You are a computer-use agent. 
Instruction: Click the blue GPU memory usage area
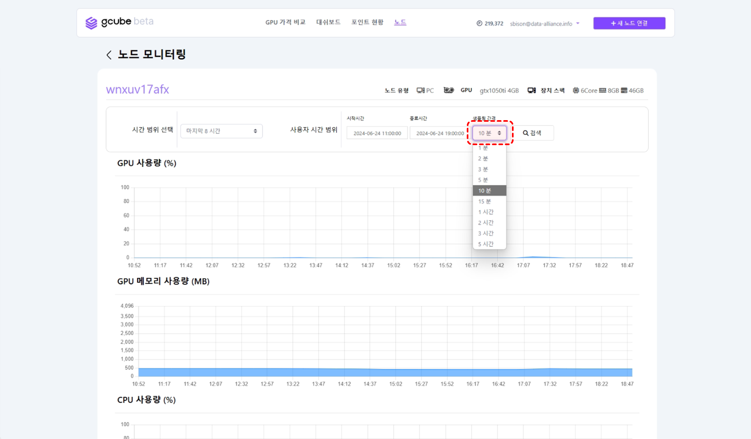pos(385,372)
